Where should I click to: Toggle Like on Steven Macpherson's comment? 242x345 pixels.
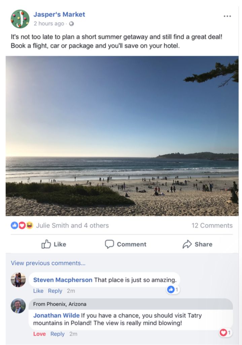[38, 291]
